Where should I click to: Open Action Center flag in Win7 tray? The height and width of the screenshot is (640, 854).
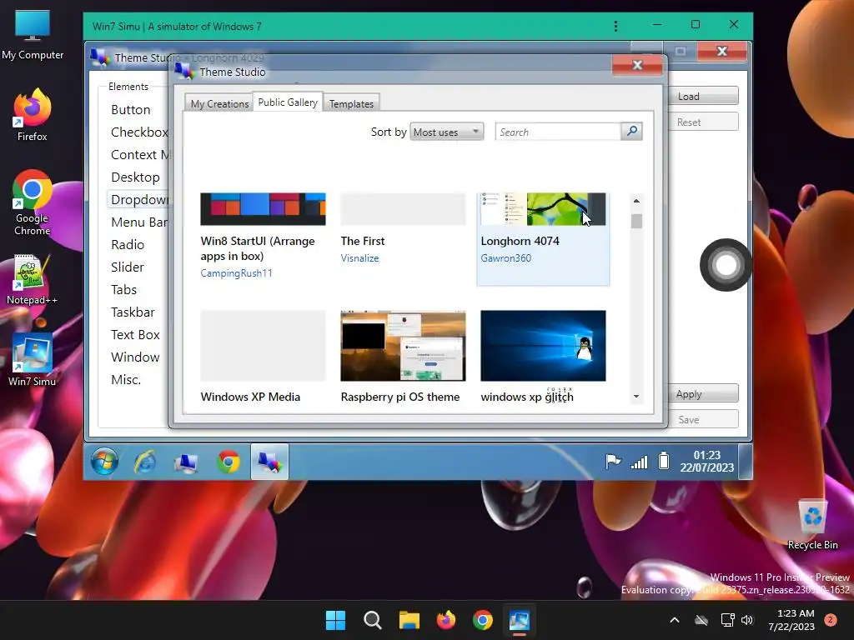(x=613, y=462)
